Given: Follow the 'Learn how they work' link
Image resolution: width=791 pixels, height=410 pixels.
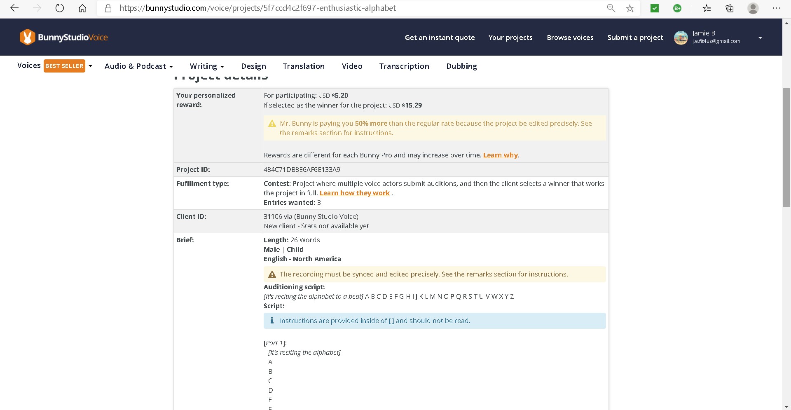Looking at the screenshot, I should point(354,193).
